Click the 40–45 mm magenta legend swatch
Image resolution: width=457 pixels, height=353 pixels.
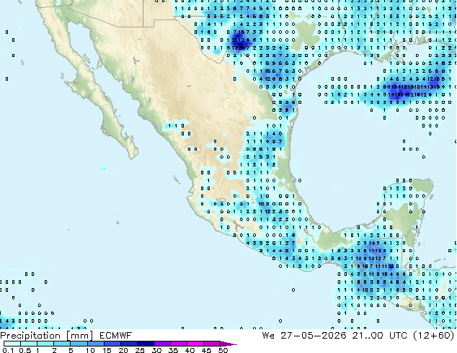click(x=195, y=344)
